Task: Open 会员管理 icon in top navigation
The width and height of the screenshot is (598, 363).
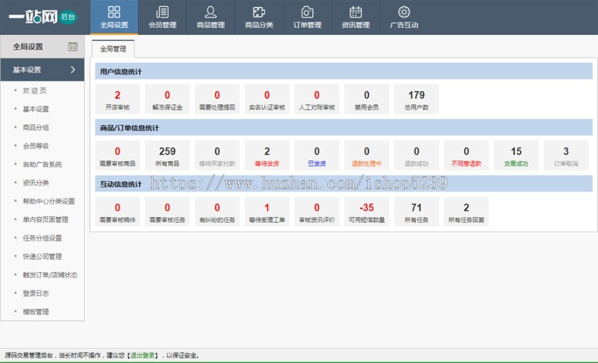Action: coord(162,12)
